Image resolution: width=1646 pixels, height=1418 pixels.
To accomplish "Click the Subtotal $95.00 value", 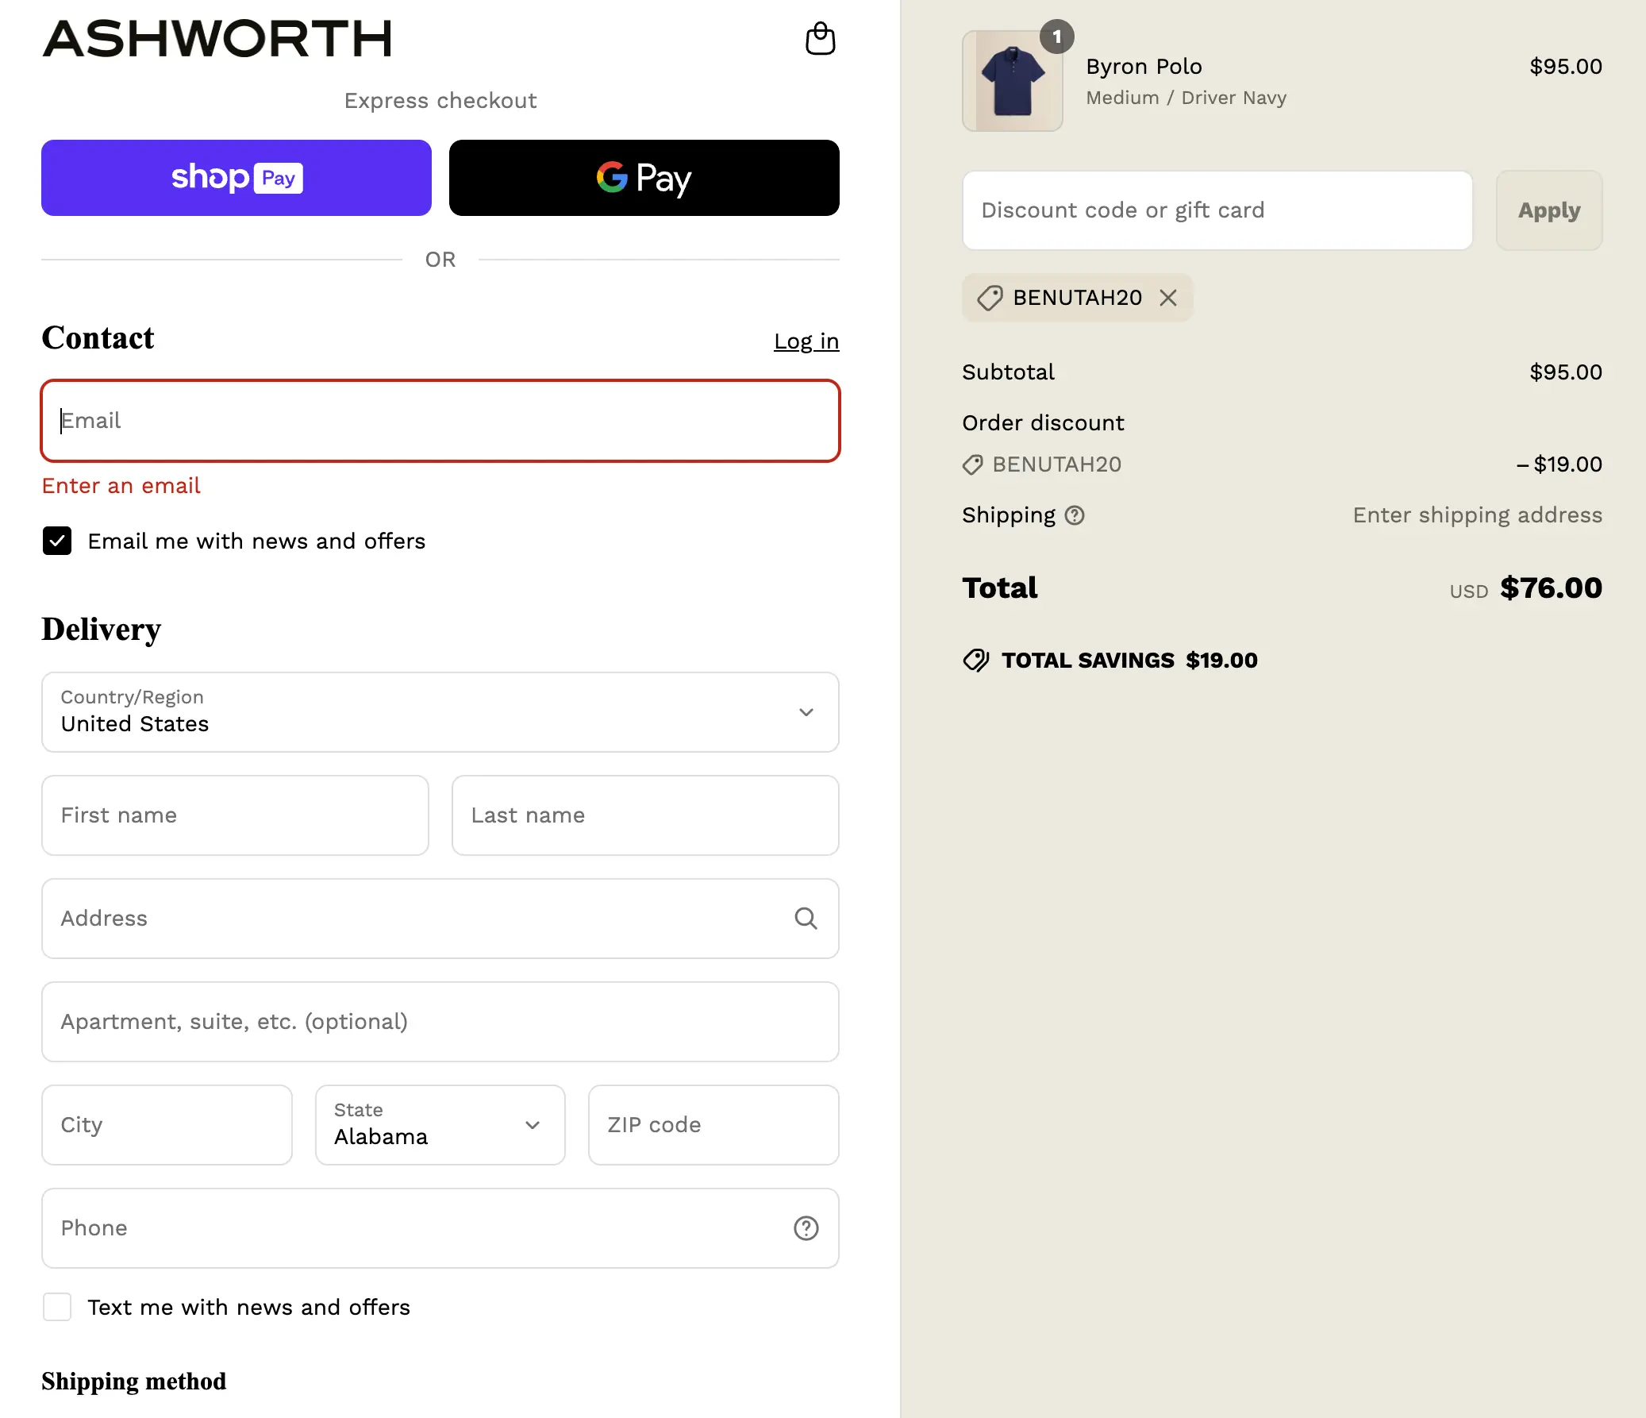I will pos(1566,372).
